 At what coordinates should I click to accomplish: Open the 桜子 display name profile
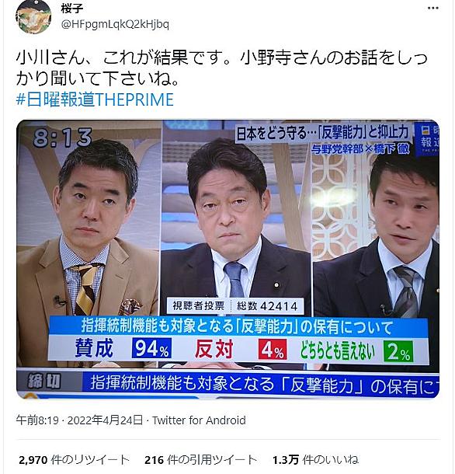[72, 9]
